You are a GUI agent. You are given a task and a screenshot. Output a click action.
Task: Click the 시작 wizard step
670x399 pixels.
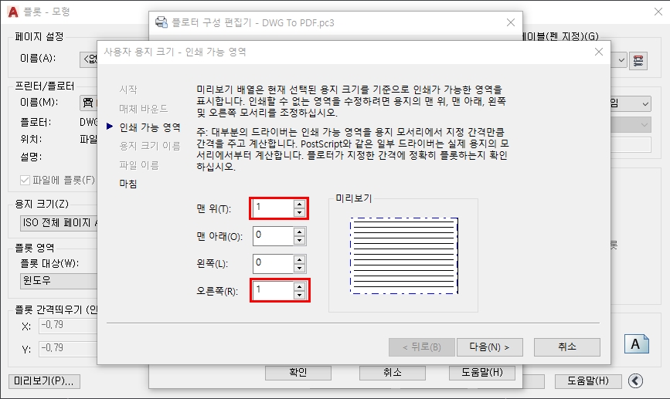pos(128,90)
